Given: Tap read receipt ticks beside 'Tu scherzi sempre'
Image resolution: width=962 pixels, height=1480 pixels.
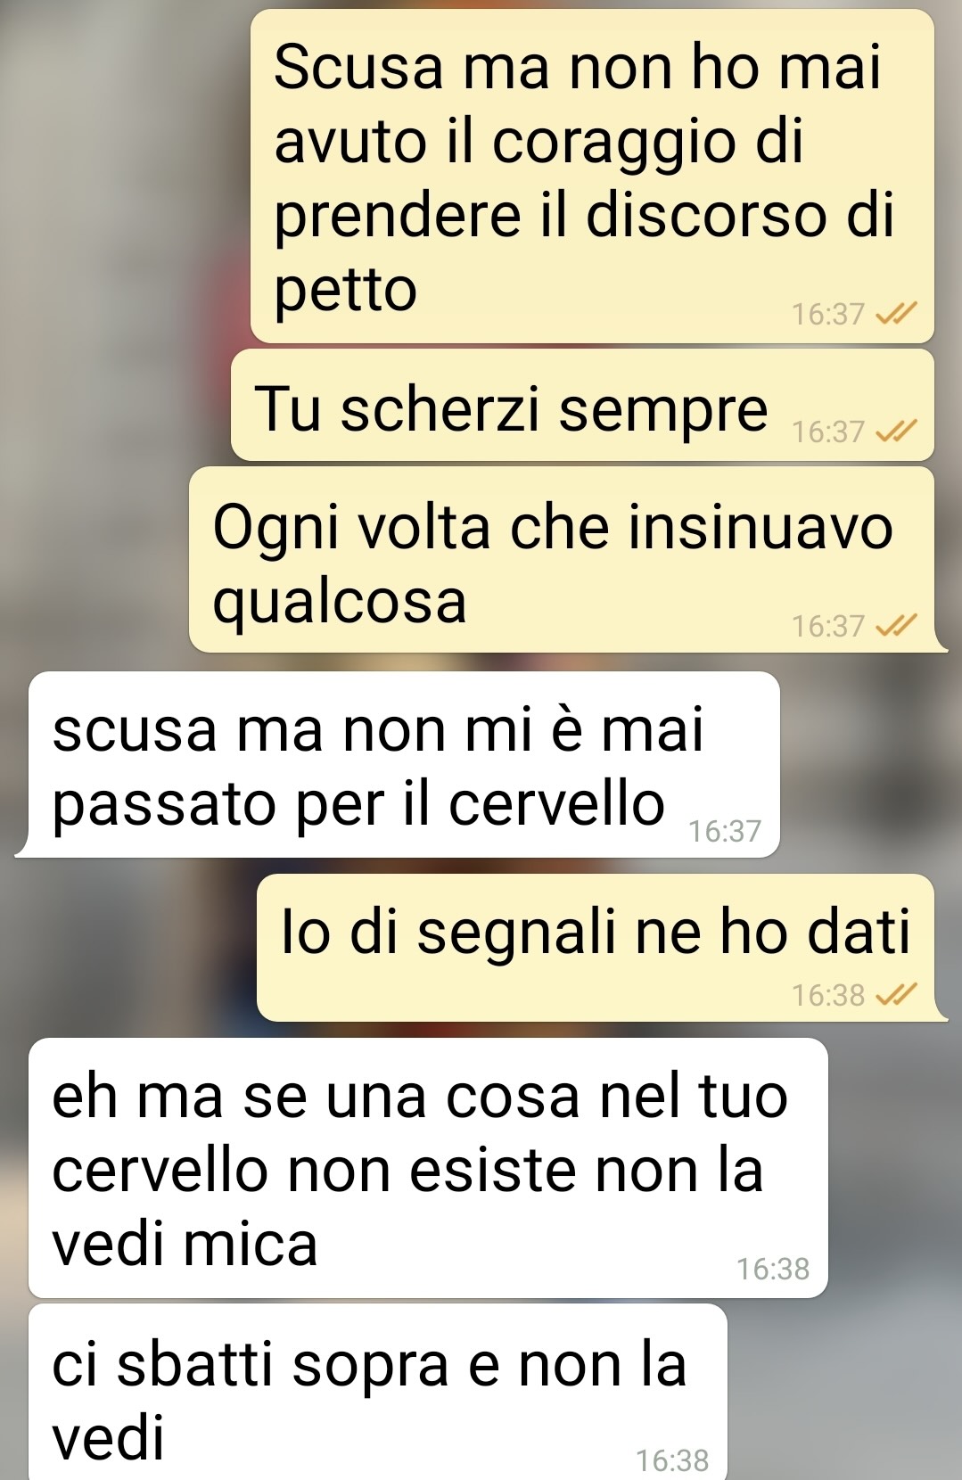Looking at the screenshot, I should click(x=896, y=432).
